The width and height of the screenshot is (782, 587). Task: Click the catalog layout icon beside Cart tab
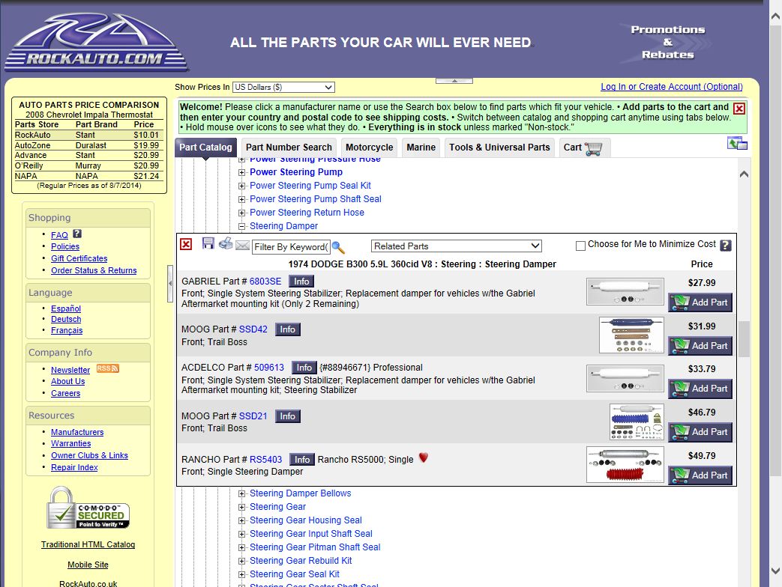click(737, 144)
